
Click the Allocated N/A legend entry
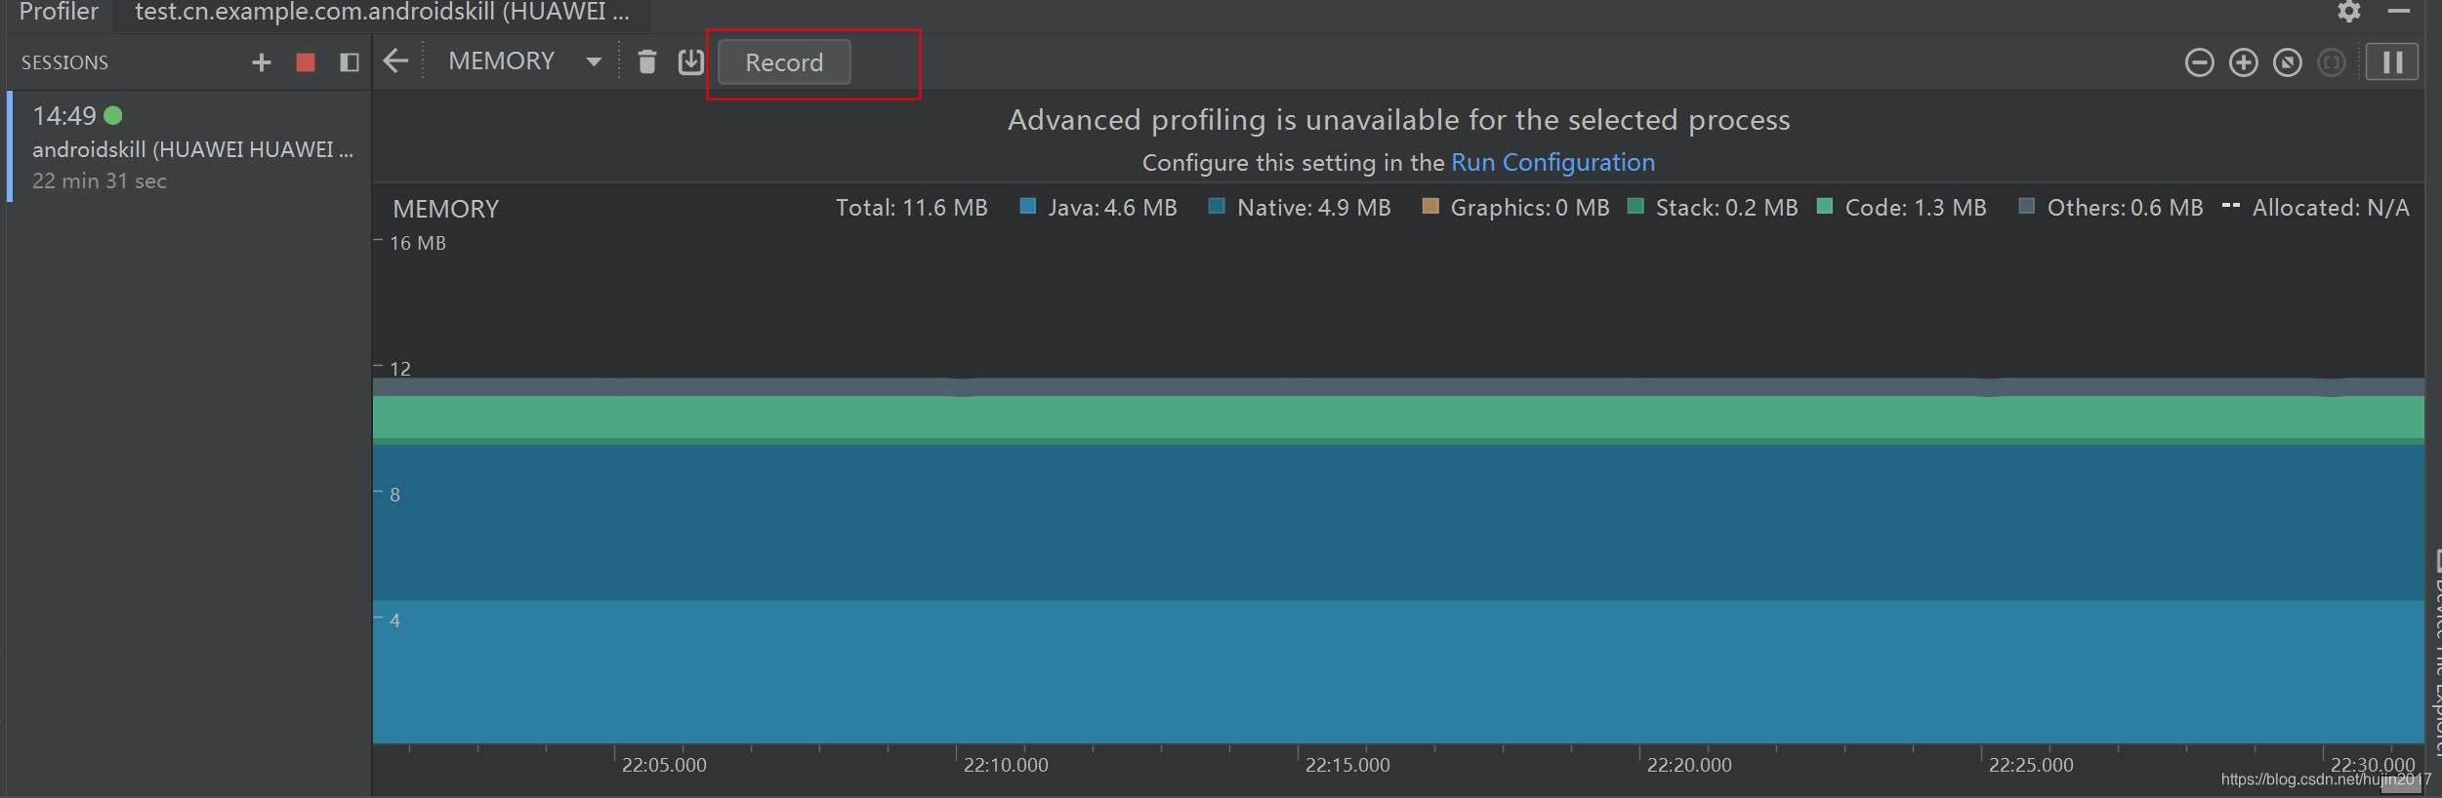2315,207
